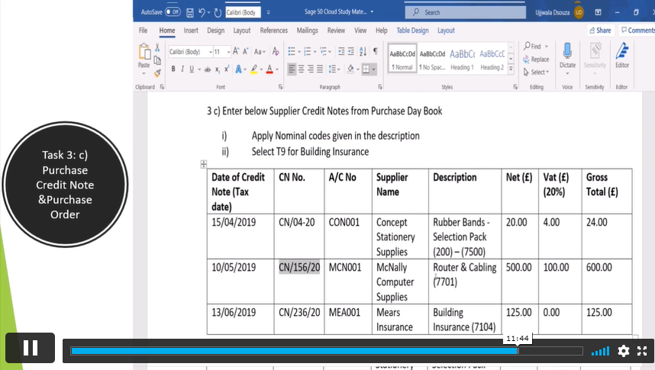This screenshot has width=655, height=370.
Task: Select Align Right
Action: point(311,69)
